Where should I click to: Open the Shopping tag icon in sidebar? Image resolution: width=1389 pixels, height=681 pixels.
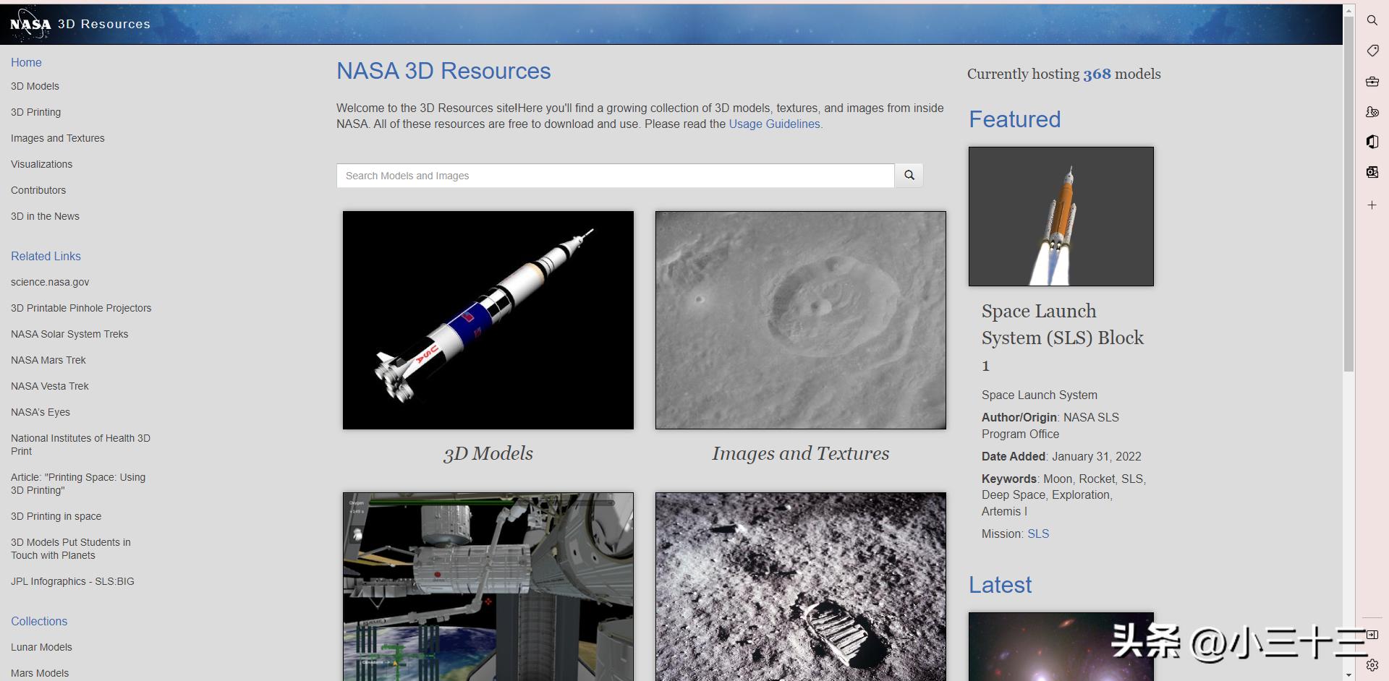pyautogui.click(x=1372, y=51)
